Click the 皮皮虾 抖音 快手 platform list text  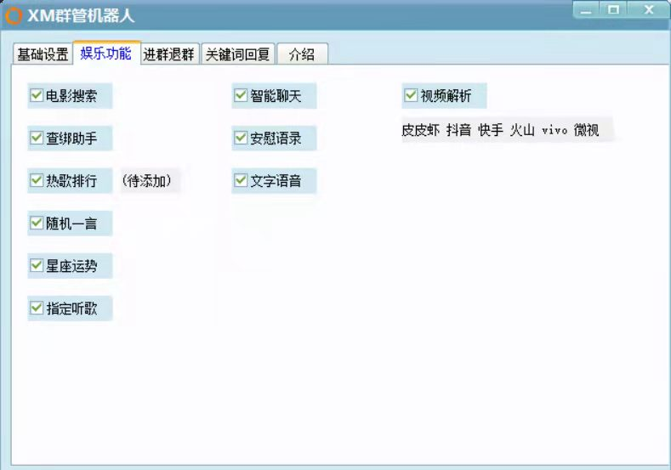click(500, 129)
